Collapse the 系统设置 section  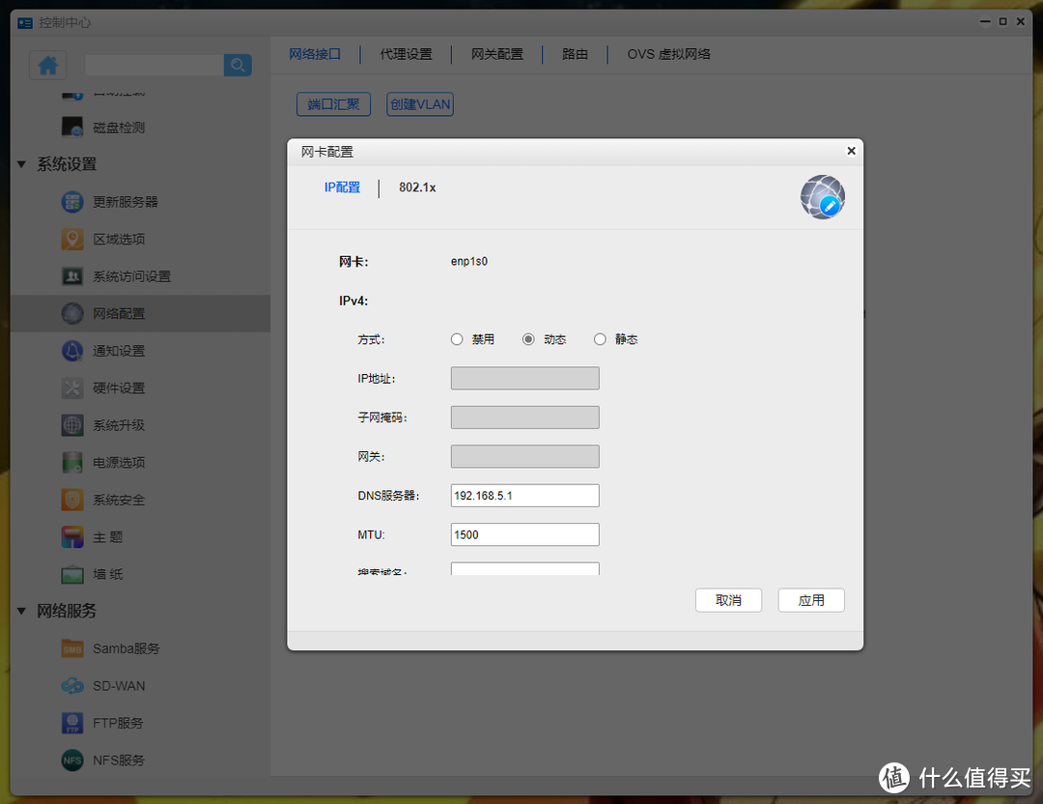(x=21, y=164)
